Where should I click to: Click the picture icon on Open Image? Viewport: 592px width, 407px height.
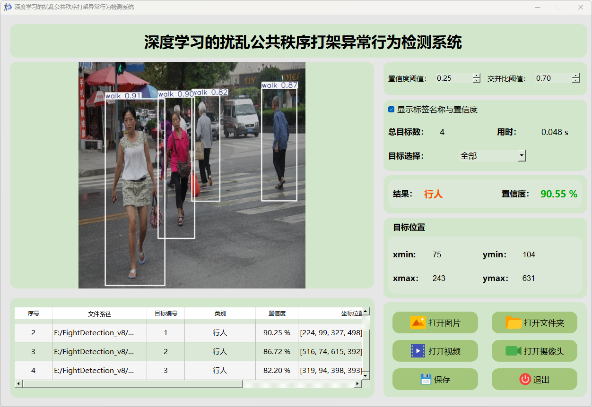pyautogui.click(x=418, y=323)
